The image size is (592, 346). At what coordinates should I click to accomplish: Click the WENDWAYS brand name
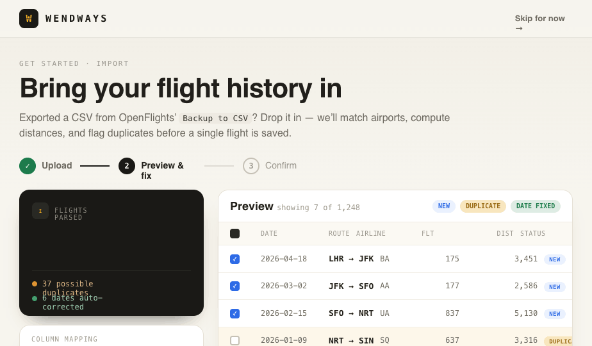coord(76,19)
